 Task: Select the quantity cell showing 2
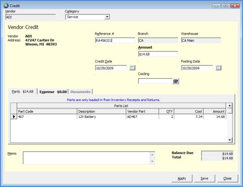coord(166,117)
